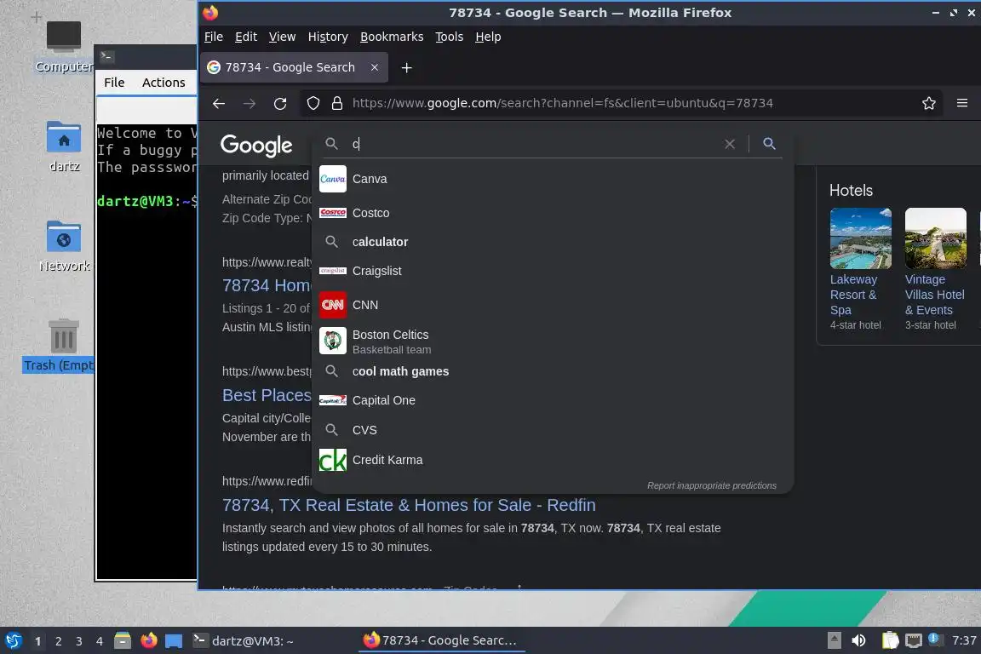Viewport: 981px width, 654px height.
Task: Open the History menu
Action: coord(328,37)
